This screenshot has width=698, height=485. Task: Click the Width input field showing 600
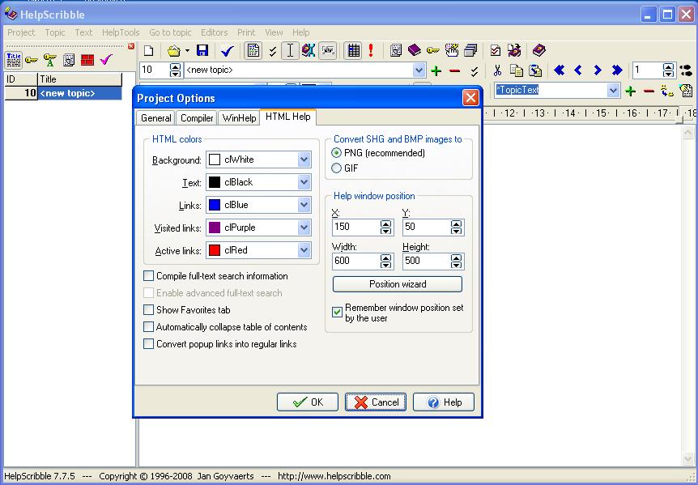(x=356, y=261)
